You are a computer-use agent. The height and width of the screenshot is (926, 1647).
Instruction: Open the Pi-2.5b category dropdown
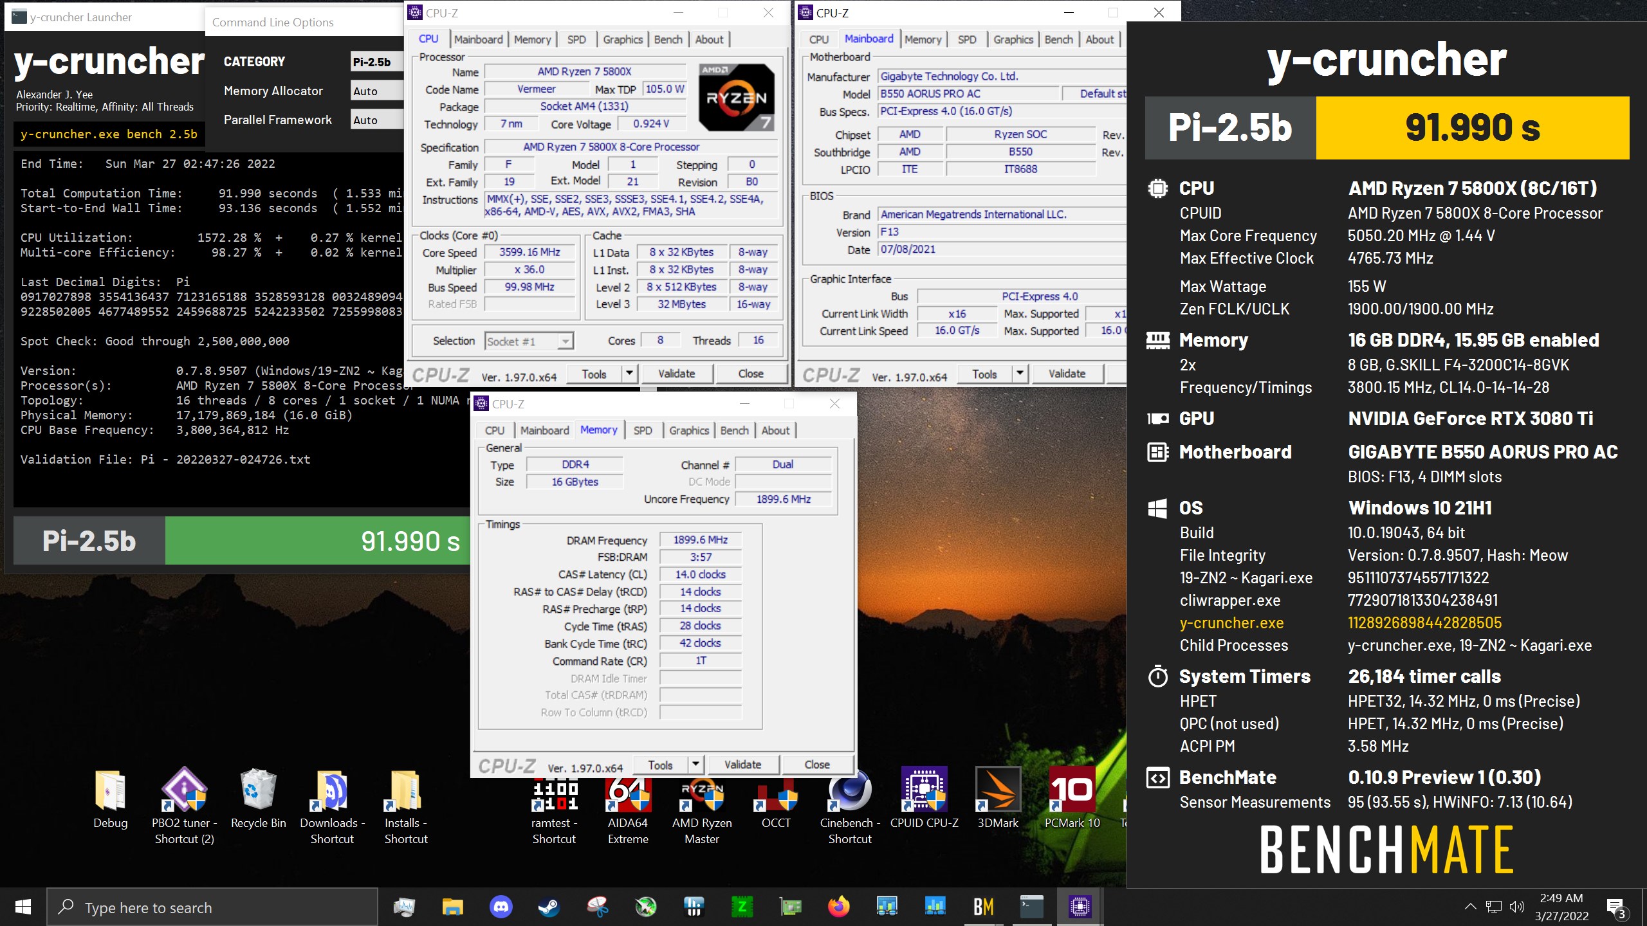click(x=376, y=62)
